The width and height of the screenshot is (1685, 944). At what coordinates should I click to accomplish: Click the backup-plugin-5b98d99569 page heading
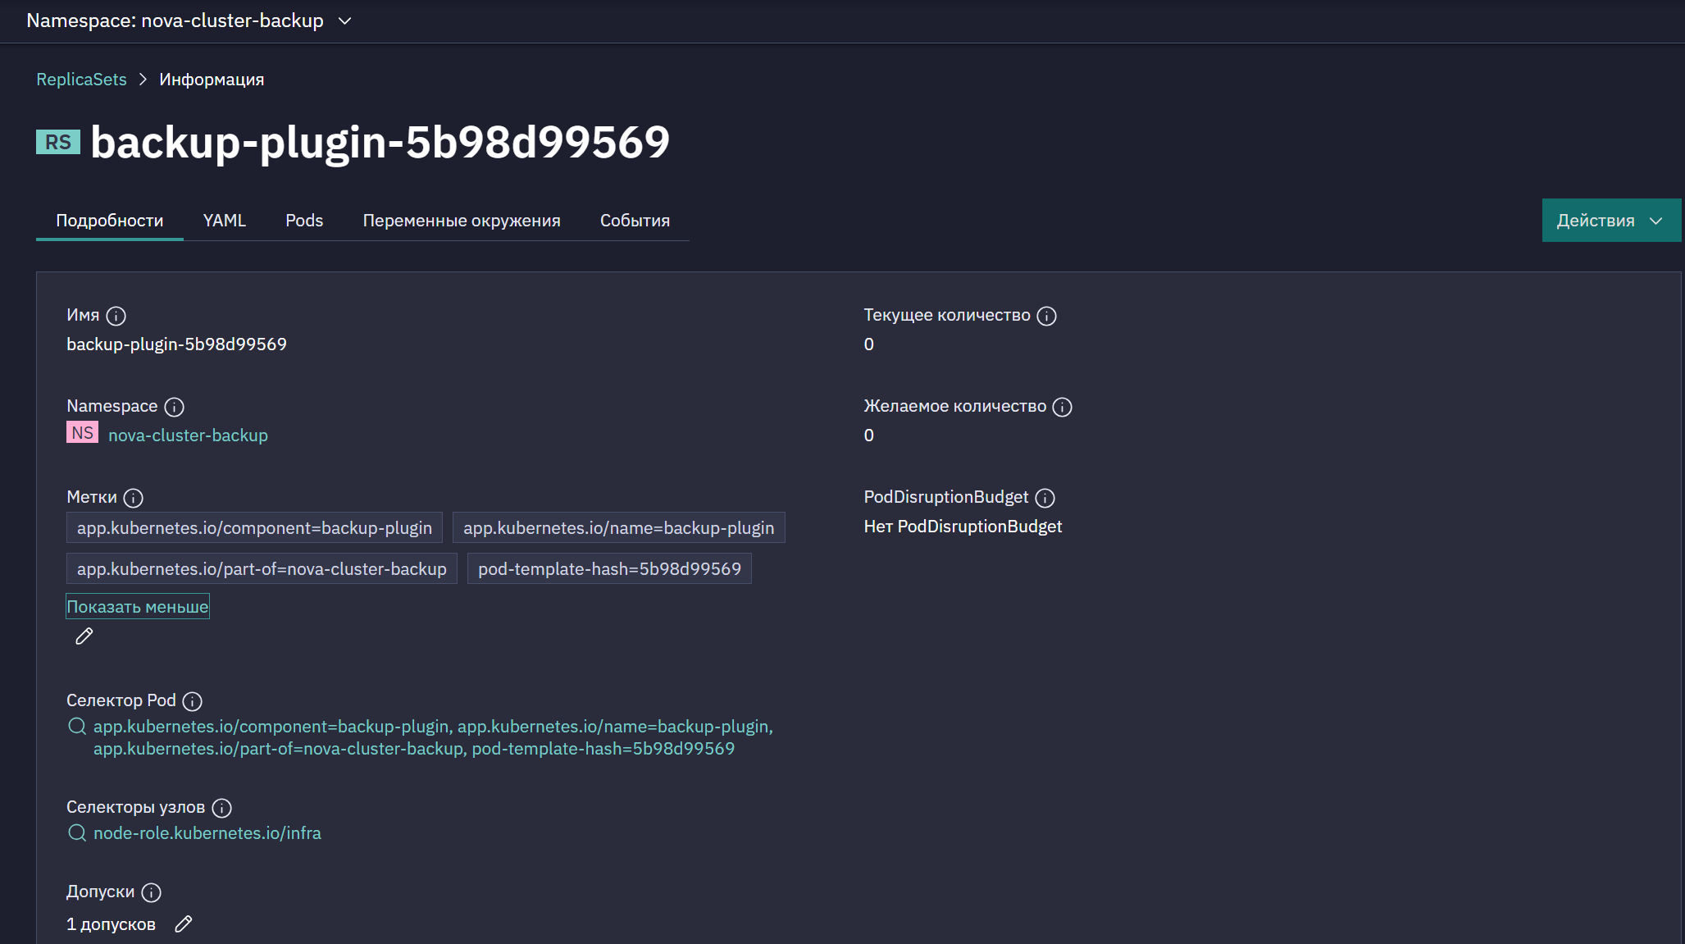pos(380,143)
